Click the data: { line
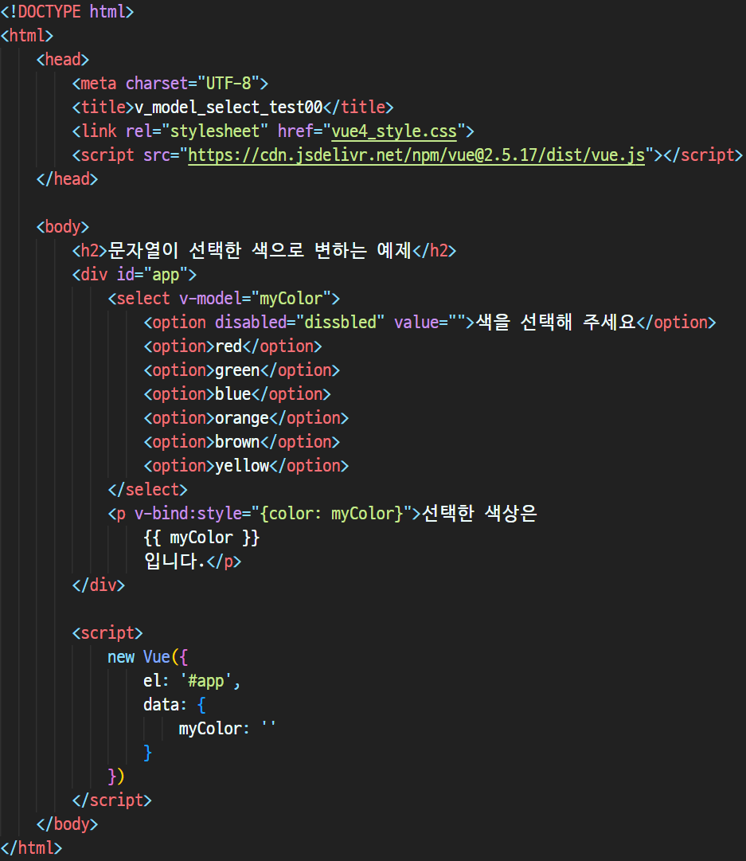Image resolution: width=746 pixels, height=861 pixels. click(174, 705)
